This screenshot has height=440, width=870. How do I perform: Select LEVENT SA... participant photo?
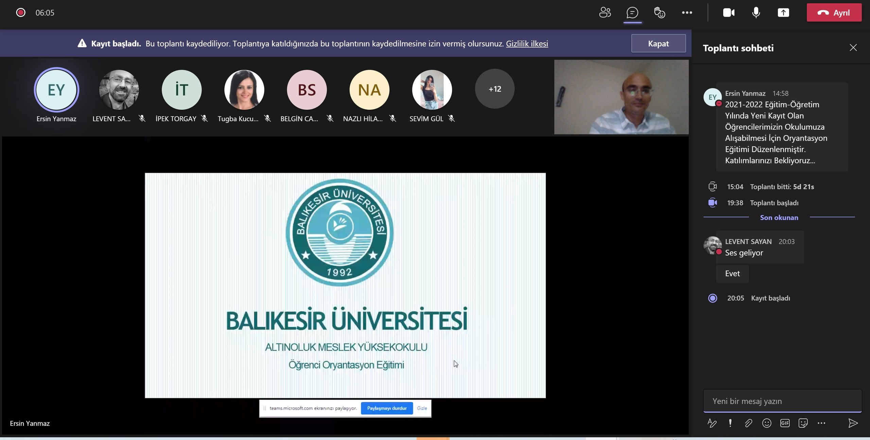coord(119,90)
